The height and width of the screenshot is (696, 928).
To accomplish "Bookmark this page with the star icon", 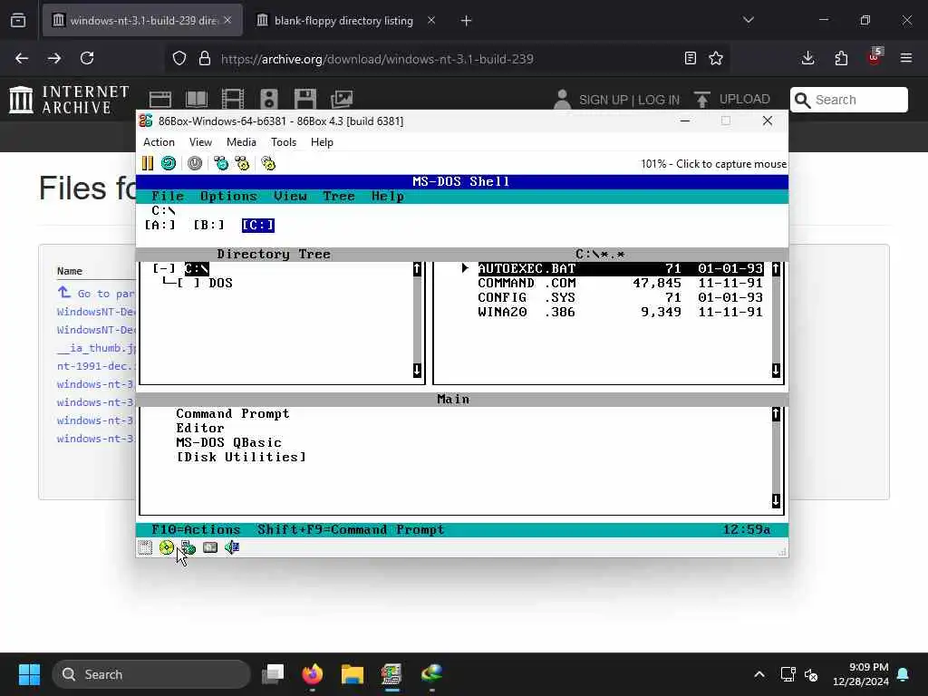I will [x=716, y=58].
